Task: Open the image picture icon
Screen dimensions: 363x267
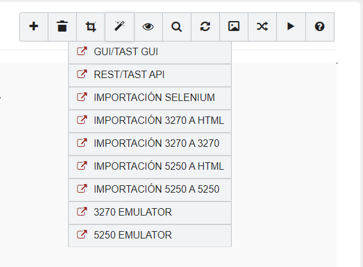Action: [234, 27]
